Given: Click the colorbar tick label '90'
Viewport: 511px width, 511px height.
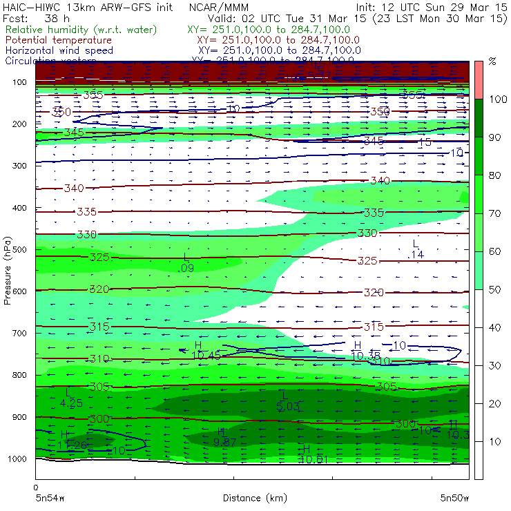Looking at the screenshot, I should (x=494, y=137).
